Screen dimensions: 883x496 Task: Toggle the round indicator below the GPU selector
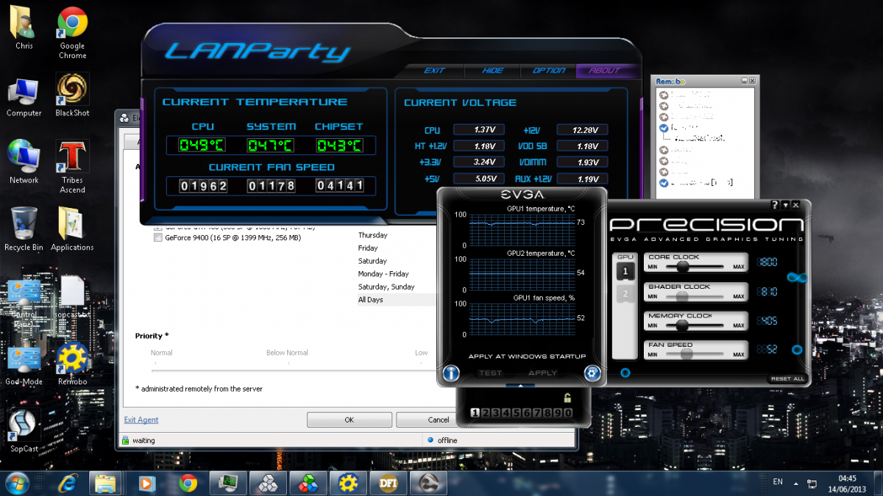(625, 373)
